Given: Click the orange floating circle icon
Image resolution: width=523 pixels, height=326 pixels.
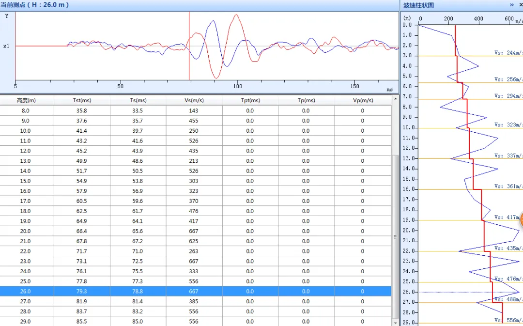Looking at the screenshot, I should tap(521, 220).
